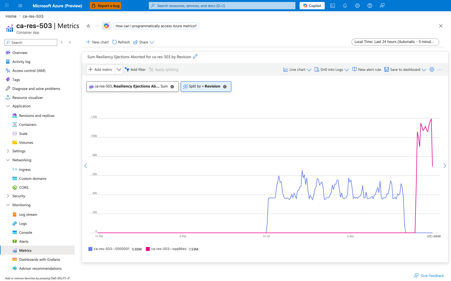451x281 pixels.
Task: Open the Copilot icon beside title
Action: (x=106, y=26)
